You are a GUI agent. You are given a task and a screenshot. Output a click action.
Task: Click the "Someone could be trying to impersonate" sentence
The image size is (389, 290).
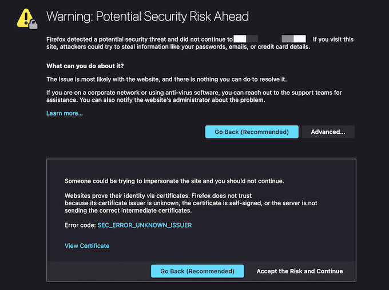[x=174, y=181]
